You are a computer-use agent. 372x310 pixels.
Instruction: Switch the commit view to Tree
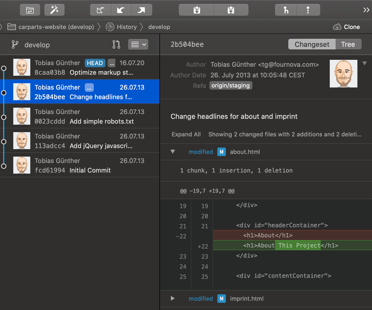348,44
